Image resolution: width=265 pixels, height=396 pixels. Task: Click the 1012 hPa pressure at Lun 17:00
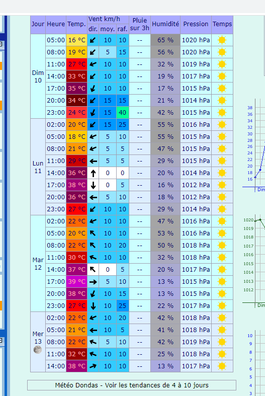point(196,185)
